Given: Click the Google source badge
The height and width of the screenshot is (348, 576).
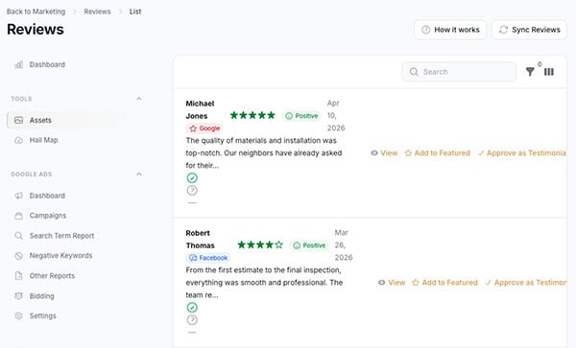Looking at the screenshot, I should pos(204,128).
